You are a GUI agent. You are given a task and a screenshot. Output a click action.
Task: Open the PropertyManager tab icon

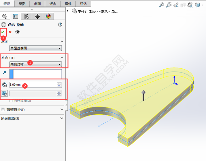(16, 16)
